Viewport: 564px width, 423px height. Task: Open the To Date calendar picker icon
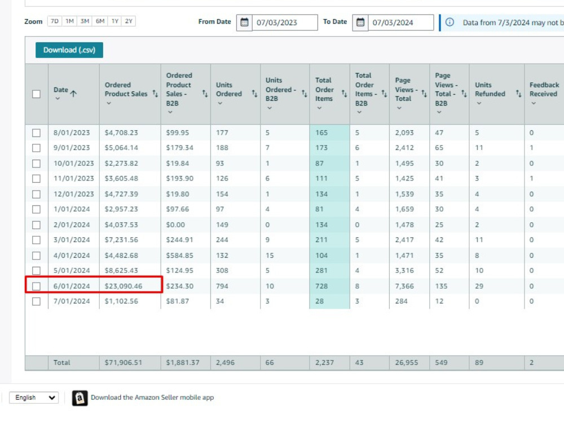[x=360, y=23]
